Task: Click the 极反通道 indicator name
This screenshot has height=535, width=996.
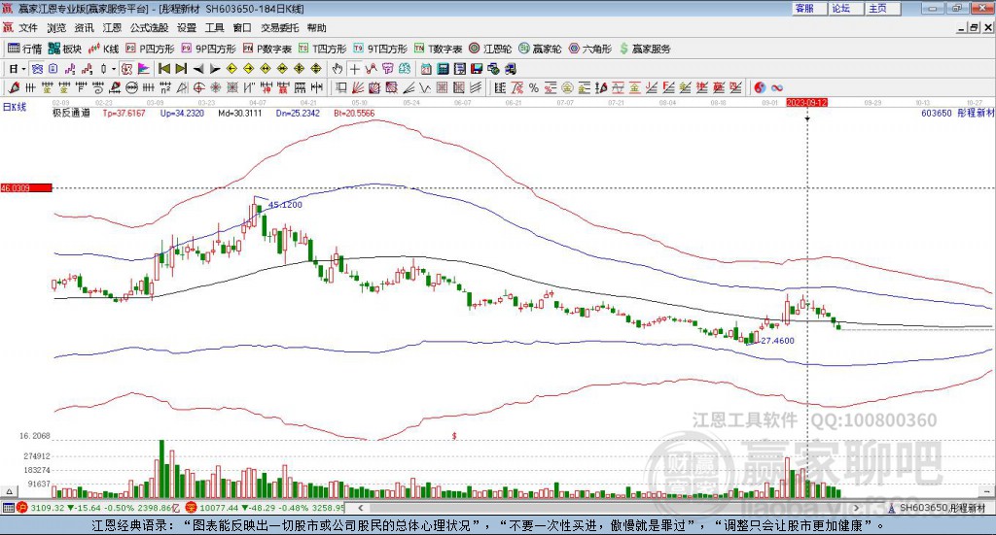Action: [x=71, y=113]
